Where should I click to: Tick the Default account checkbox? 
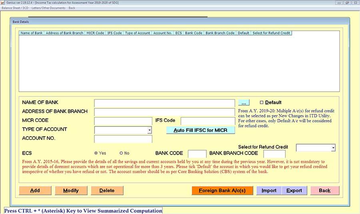(262, 102)
